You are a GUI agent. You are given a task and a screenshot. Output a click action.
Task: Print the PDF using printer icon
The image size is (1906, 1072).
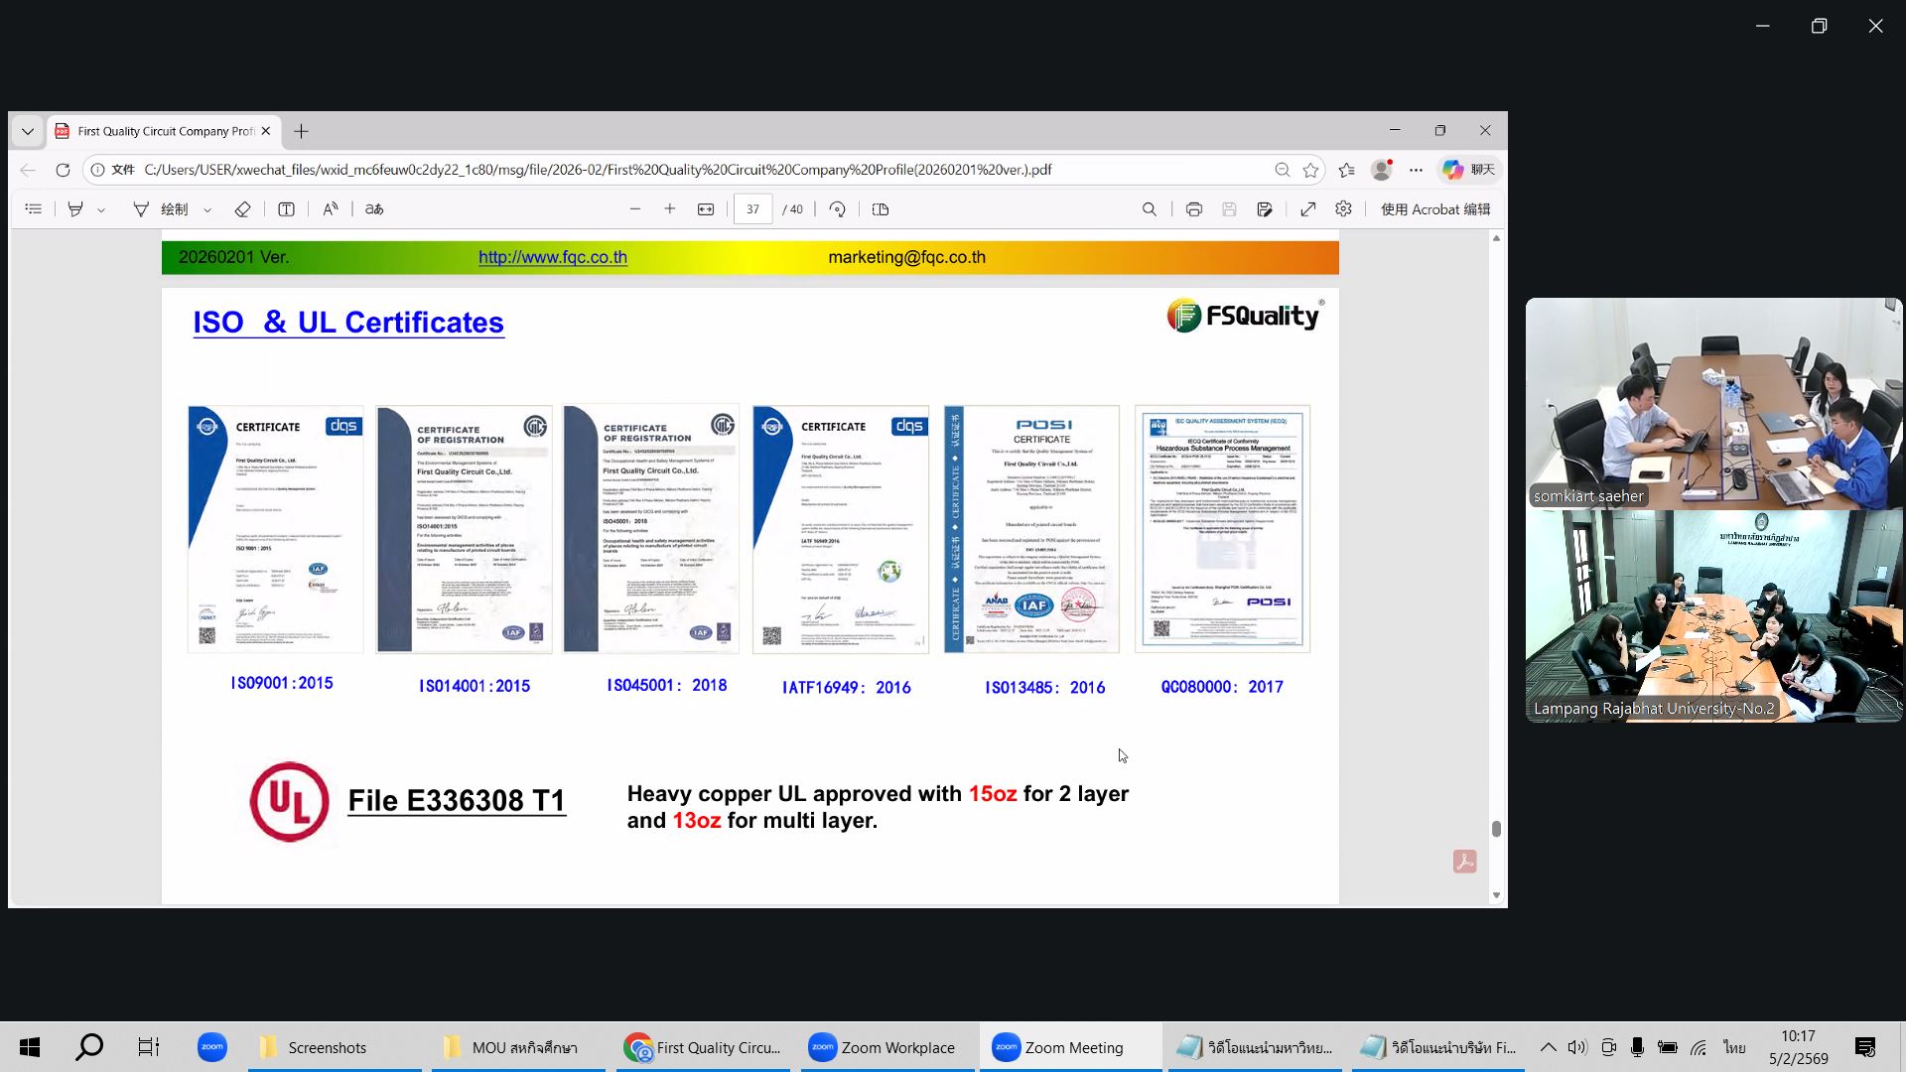pyautogui.click(x=1193, y=209)
